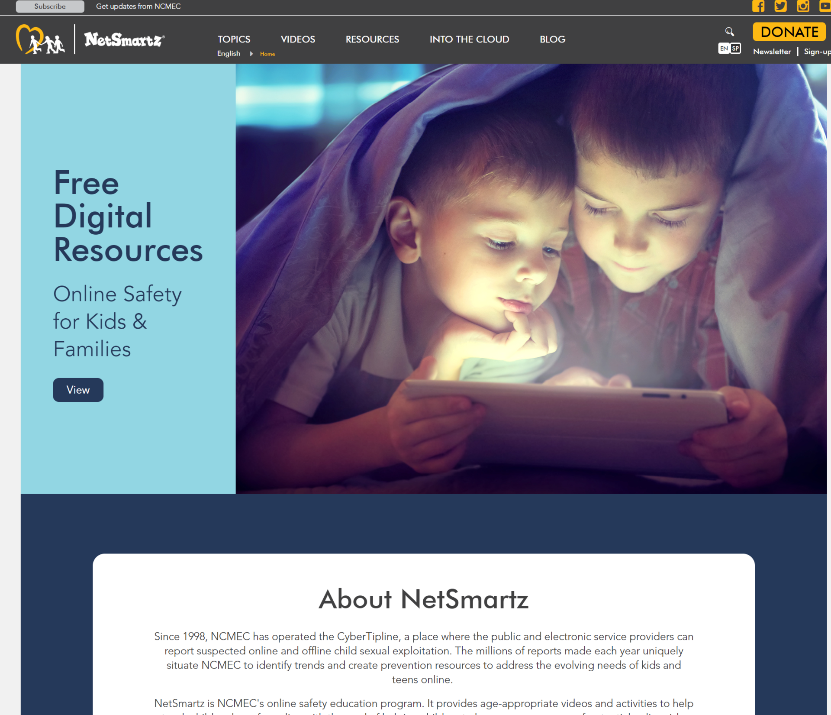Open the YouTube play icon
Viewport: 831px width, 715px height.
click(825, 6)
